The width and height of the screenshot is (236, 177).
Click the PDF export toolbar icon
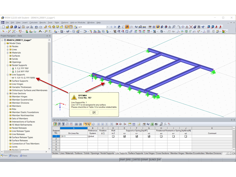(x=220, y=27)
